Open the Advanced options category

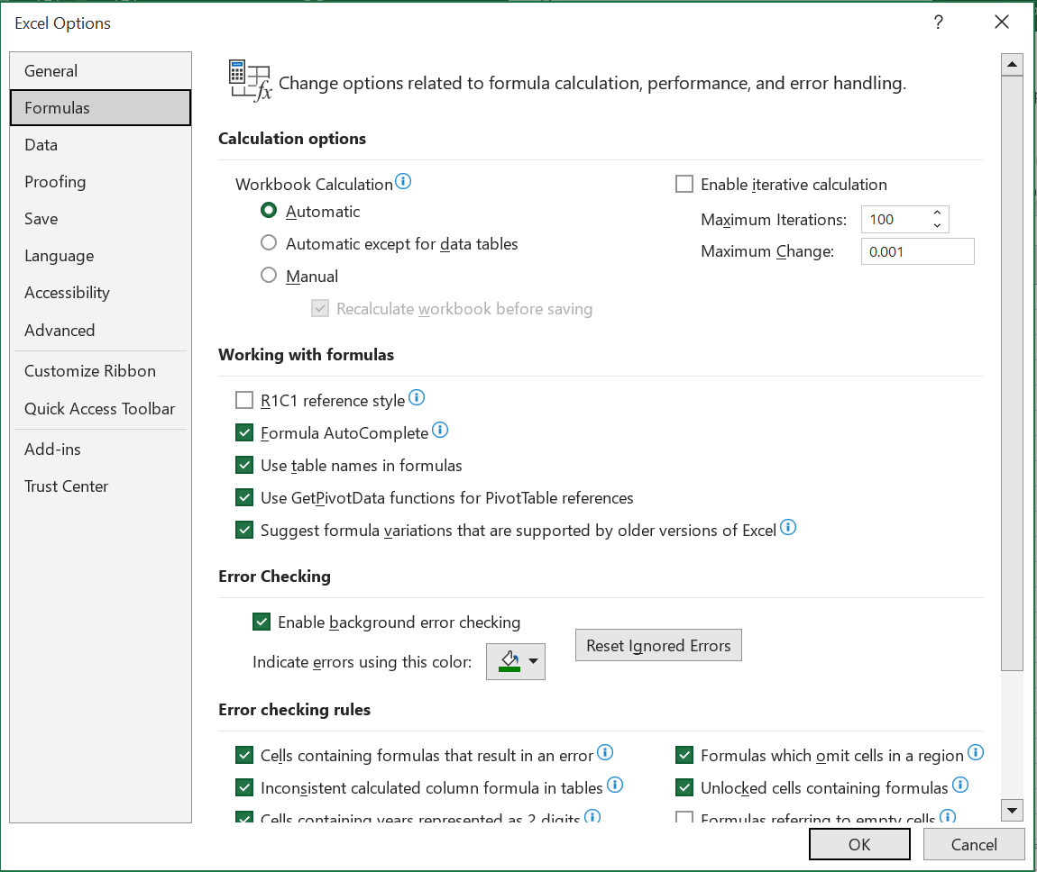[x=60, y=331]
